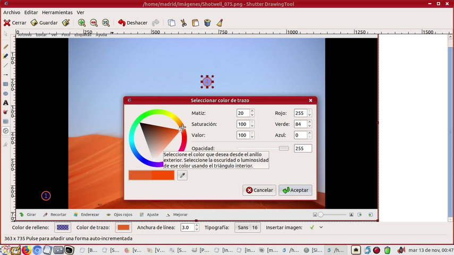Select the freehand pencil tool

5,47
